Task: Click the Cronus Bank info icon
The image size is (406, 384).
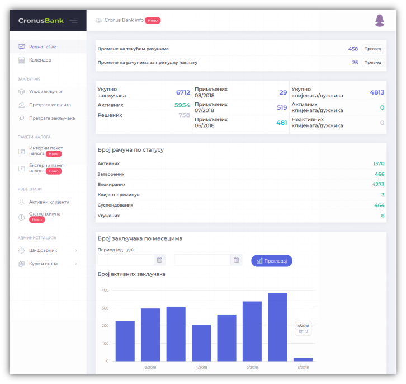Action: pyautogui.click(x=98, y=21)
